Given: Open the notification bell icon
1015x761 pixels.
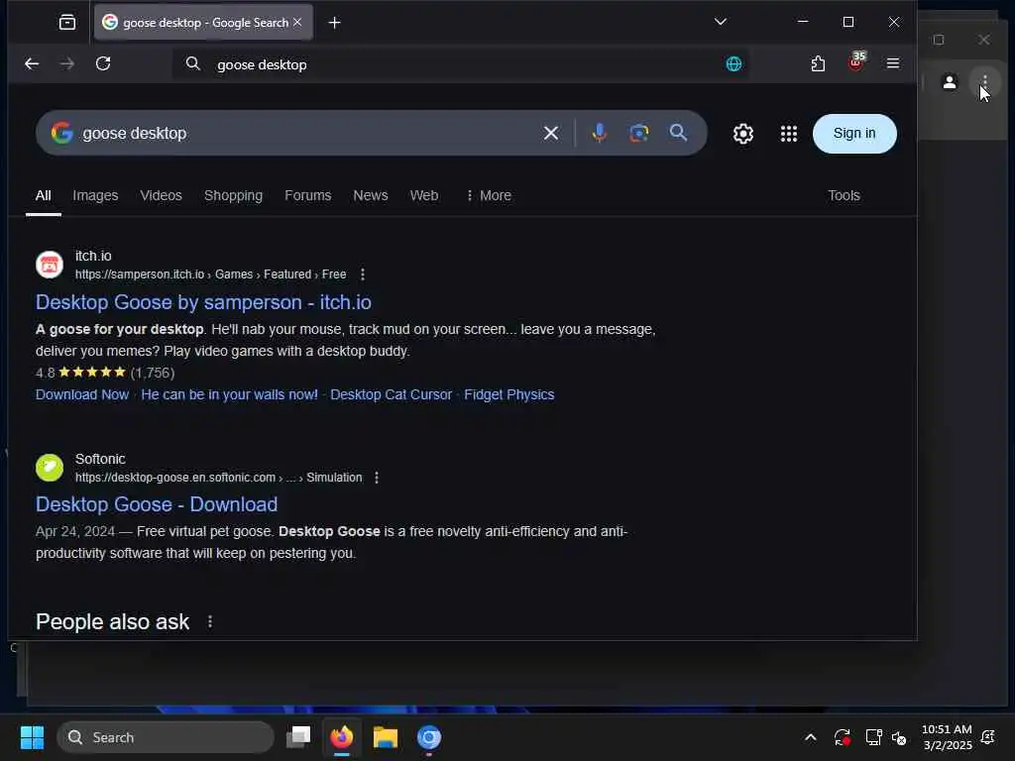Looking at the screenshot, I should [988, 737].
